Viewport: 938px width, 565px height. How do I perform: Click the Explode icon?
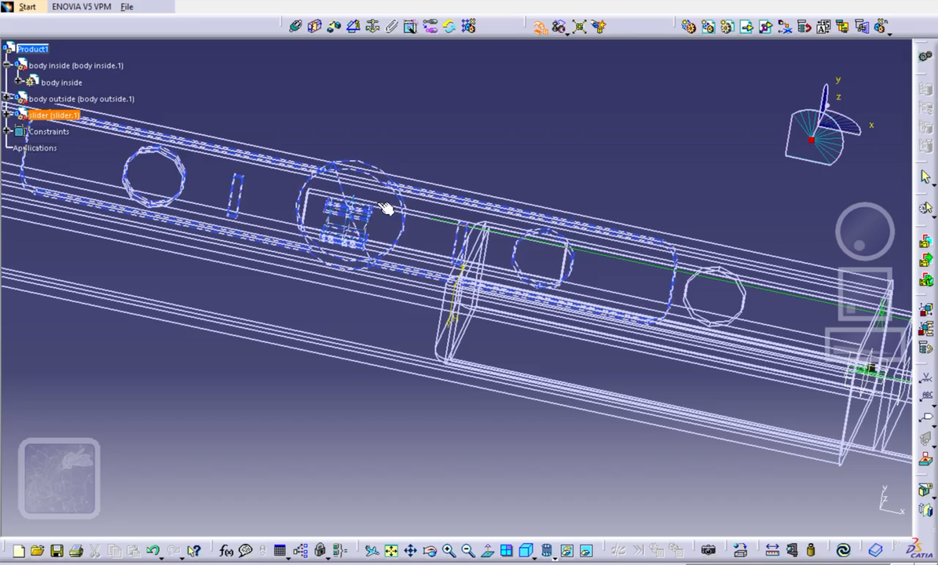(x=579, y=27)
